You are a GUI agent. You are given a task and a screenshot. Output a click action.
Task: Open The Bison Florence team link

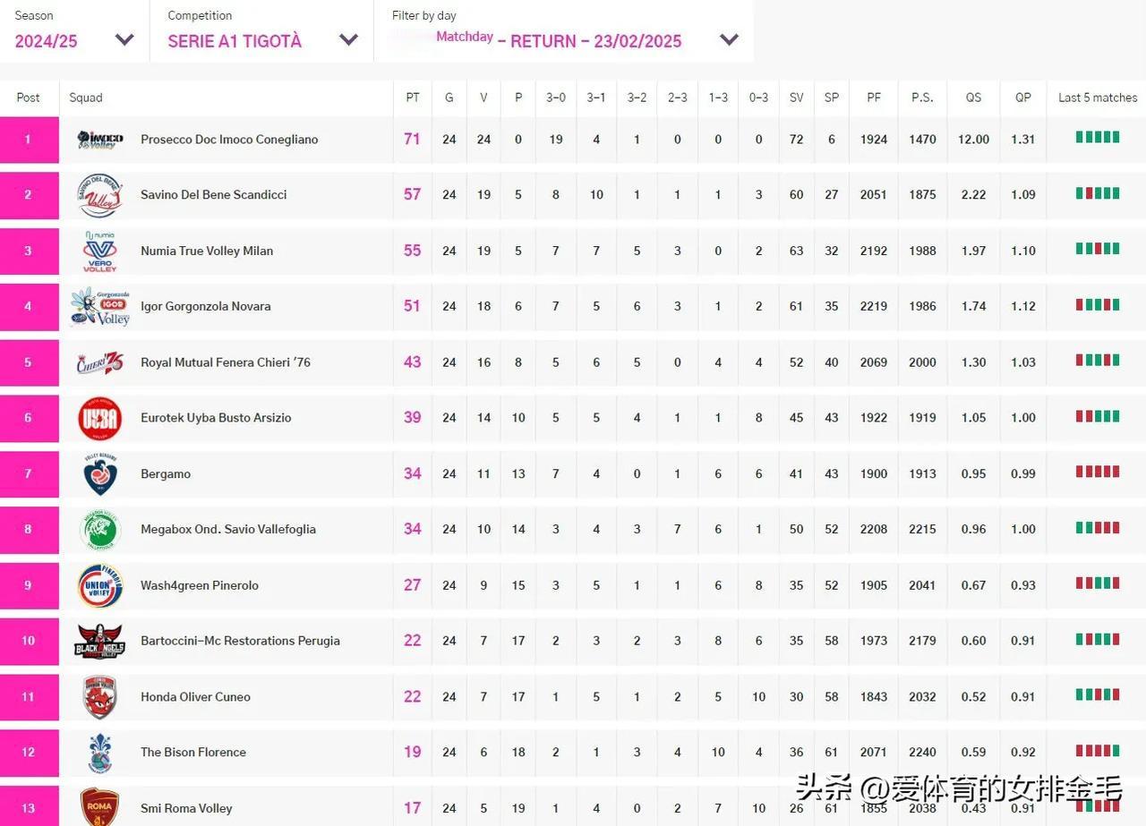tap(193, 753)
